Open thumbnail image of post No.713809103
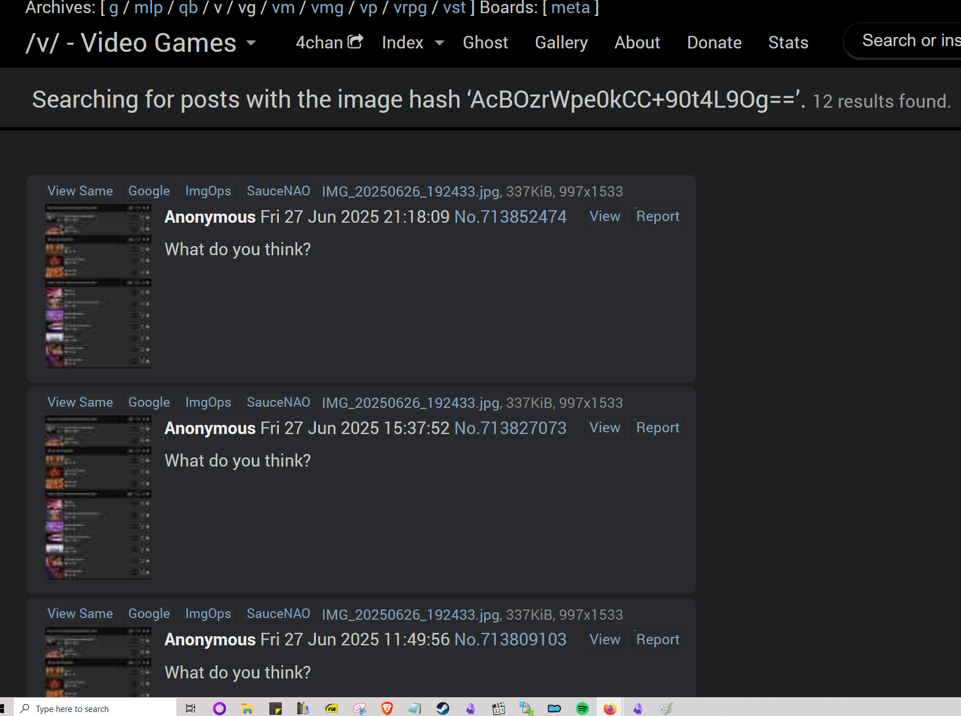 [x=98, y=662]
